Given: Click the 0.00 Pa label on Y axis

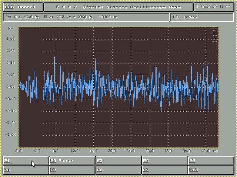Looking at the screenshot, I should tap(11, 87).
